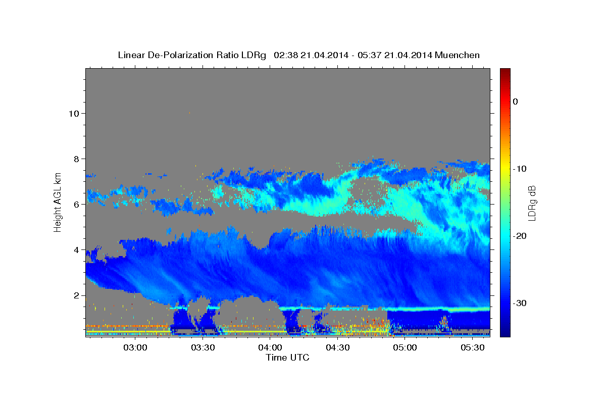Click the height tick label 2
Viewport: 606px width, 404px height.
(x=76, y=295)
